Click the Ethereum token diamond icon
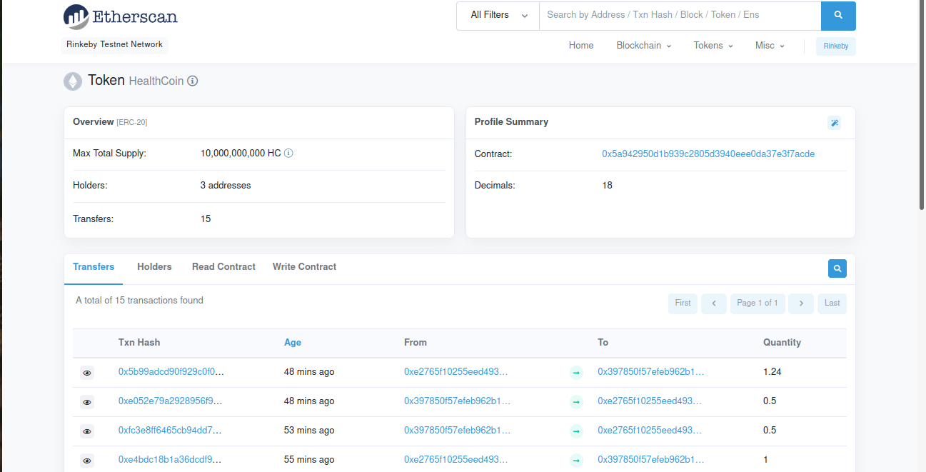 (x=73, y=81)
